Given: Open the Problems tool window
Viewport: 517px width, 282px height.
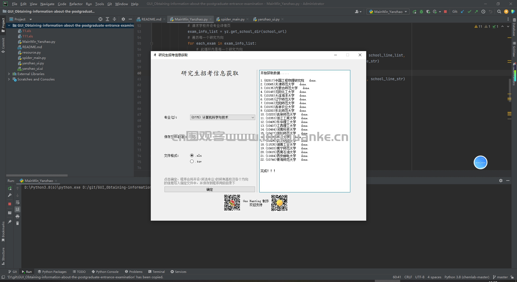Looking at the screenshot, I should click(x=134, y=272).
